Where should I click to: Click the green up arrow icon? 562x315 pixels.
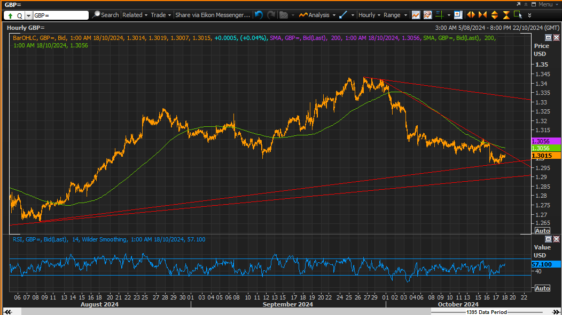[10, 15]
